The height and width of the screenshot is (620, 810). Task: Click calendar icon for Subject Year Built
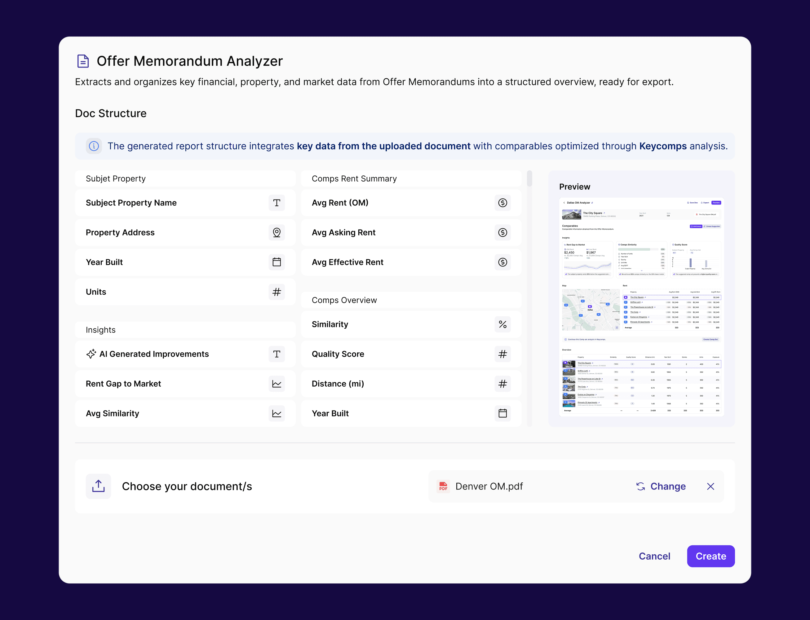click(x=277, y=262)
